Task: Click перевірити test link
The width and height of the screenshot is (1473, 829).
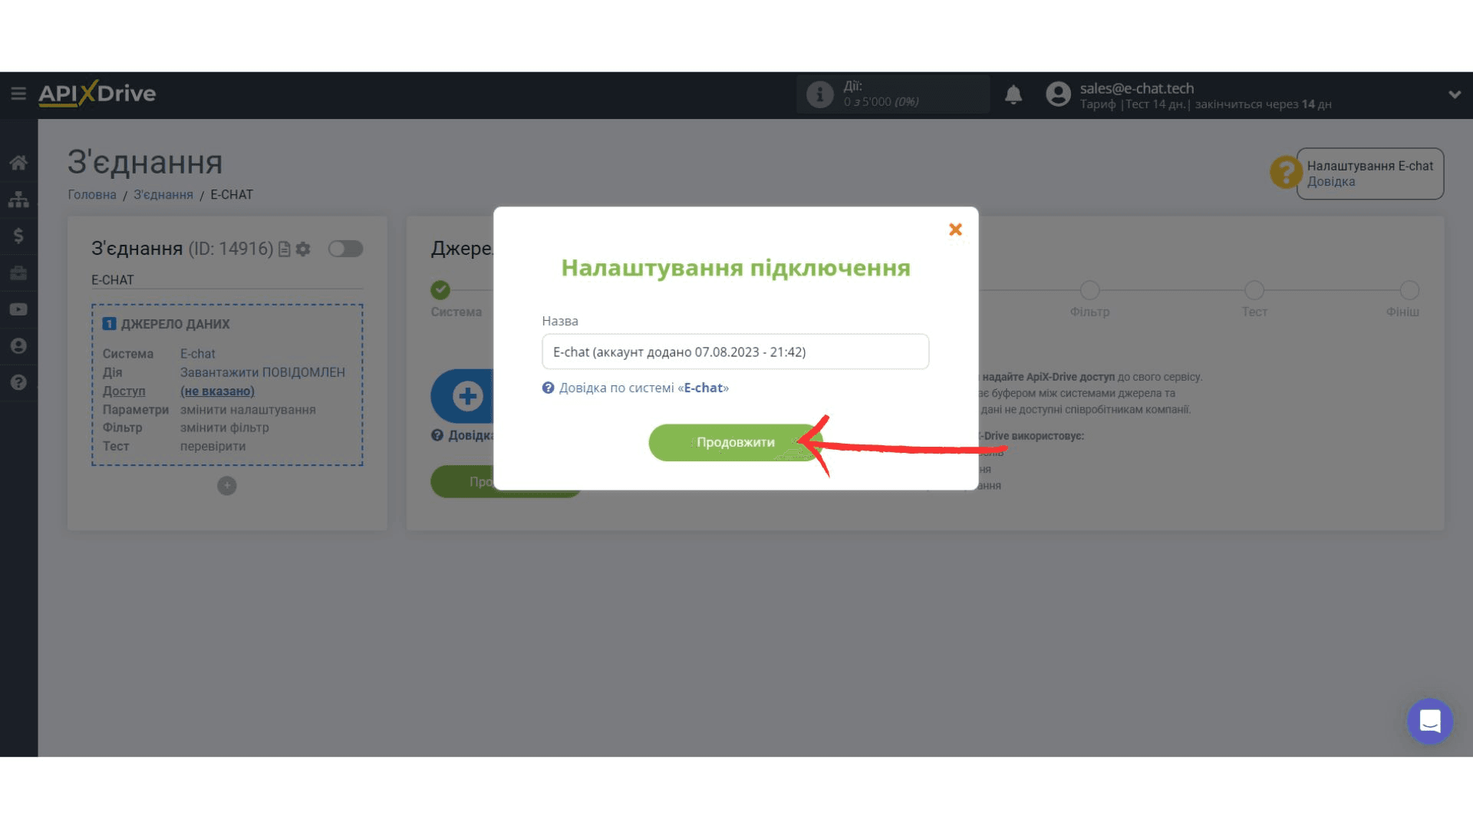Action: coord(213,446)
